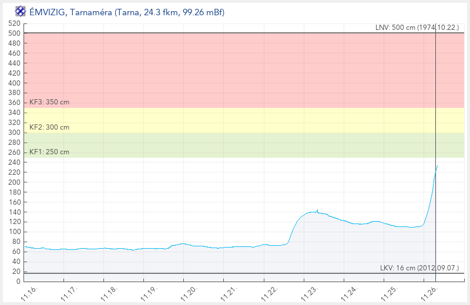Click the latest data point at line end
Viewport: 470px width, 305px height.
tap(437, 165)
